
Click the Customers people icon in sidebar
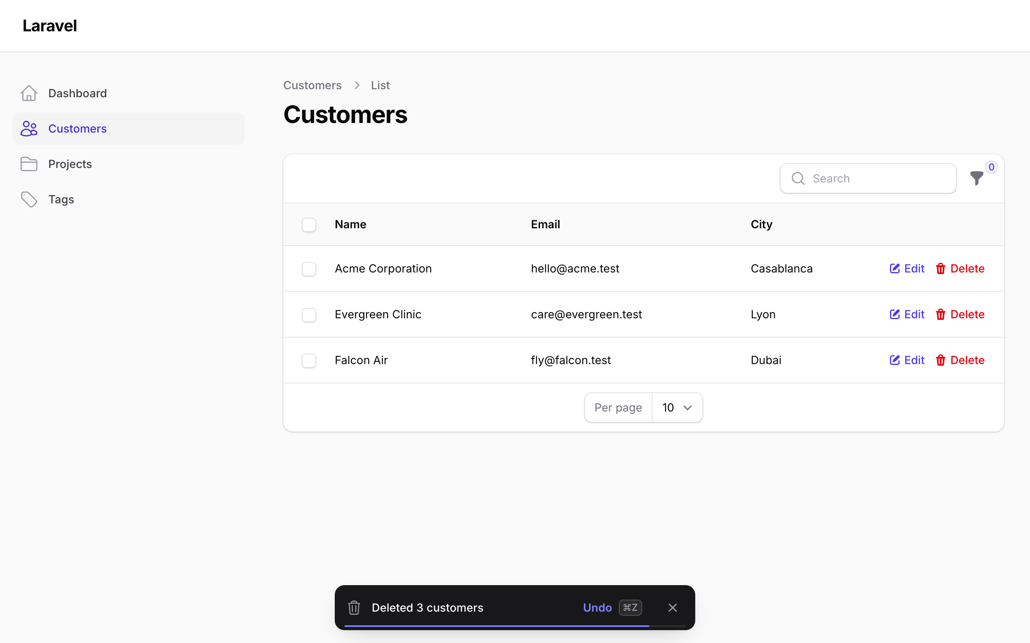click(x=29, y=129)
